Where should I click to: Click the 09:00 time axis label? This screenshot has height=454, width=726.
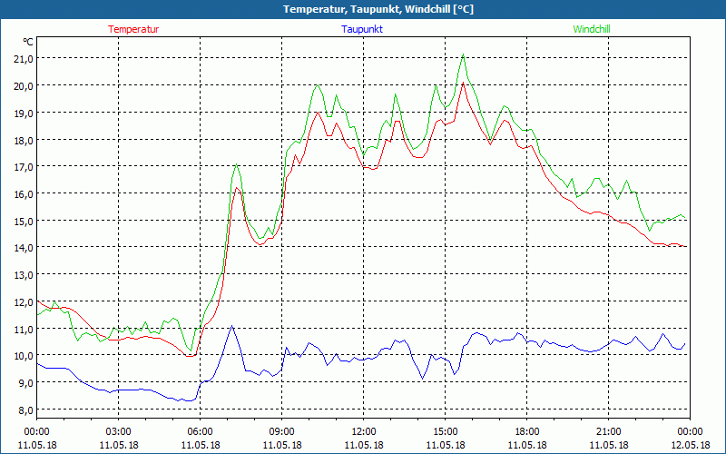[281, 432]
